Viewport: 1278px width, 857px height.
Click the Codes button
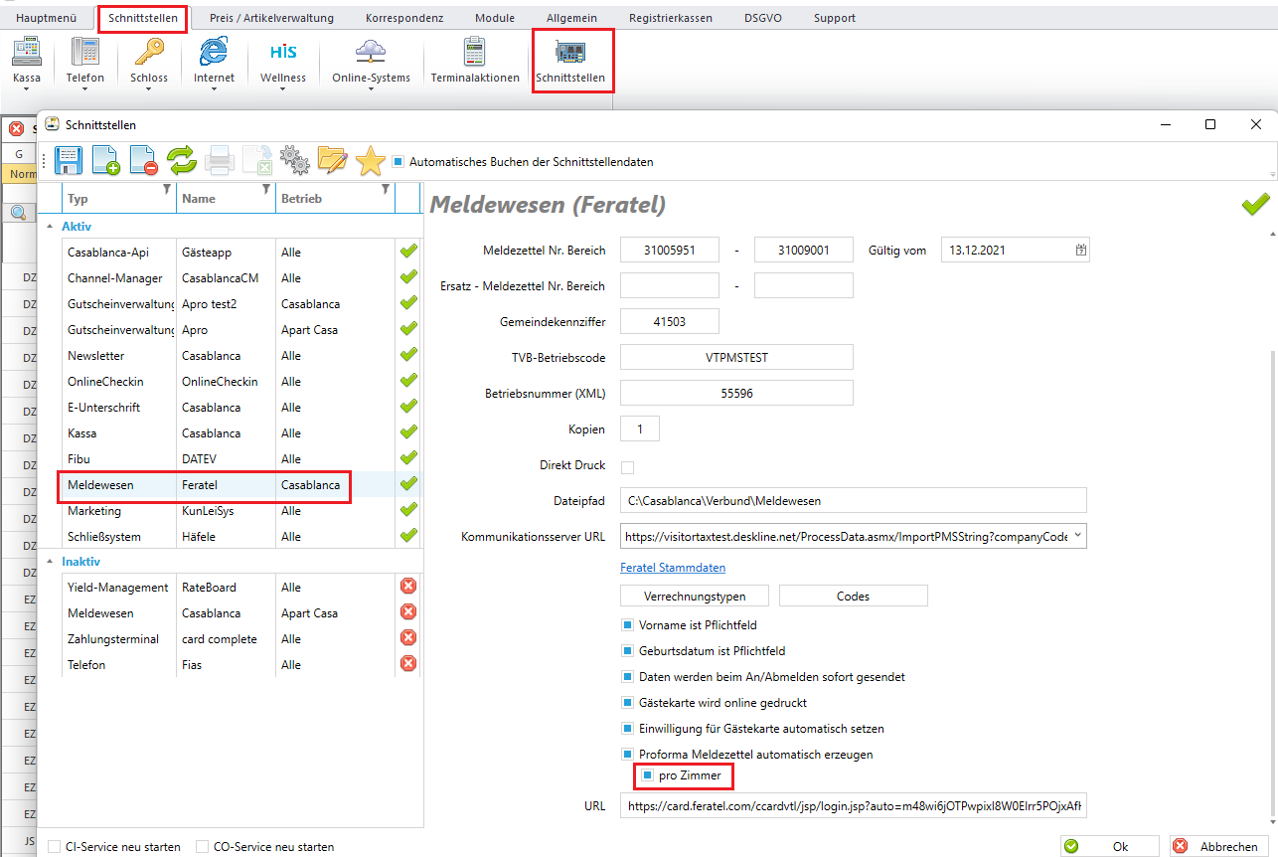tap(854, 597)
